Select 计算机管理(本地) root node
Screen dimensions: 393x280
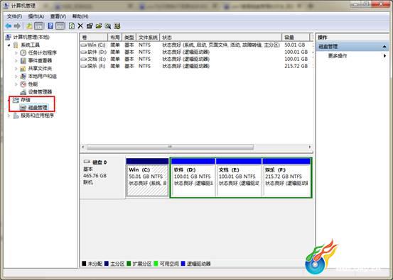[31, 38]
